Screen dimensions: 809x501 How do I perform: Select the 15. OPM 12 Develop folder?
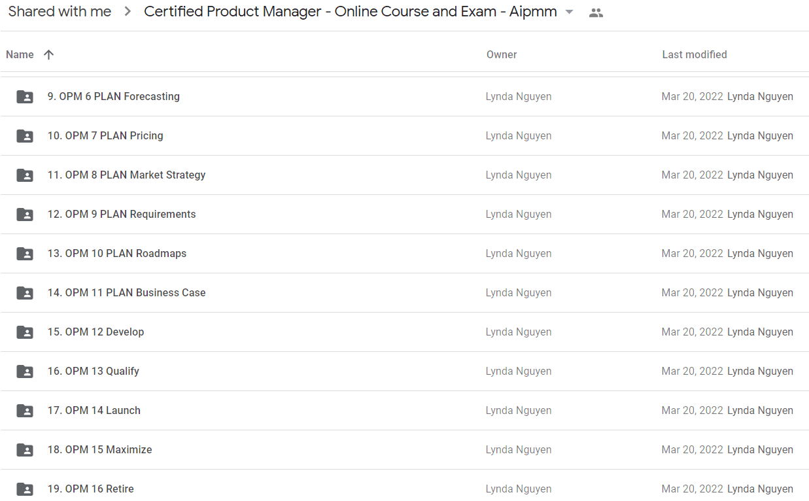[405, 332]
